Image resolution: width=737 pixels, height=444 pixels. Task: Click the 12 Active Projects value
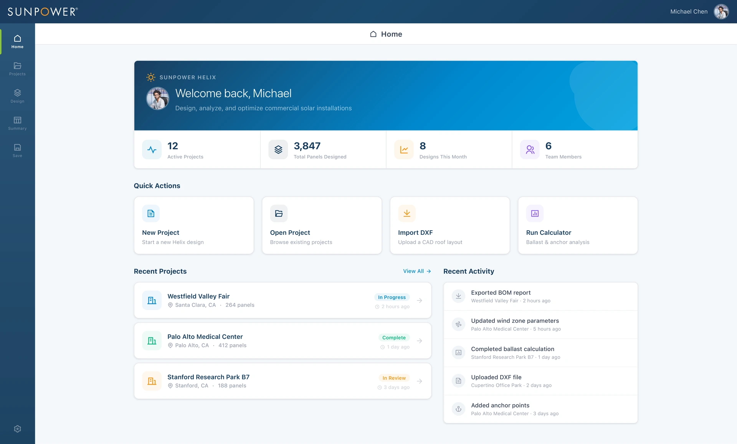click(x=173, y=146)
